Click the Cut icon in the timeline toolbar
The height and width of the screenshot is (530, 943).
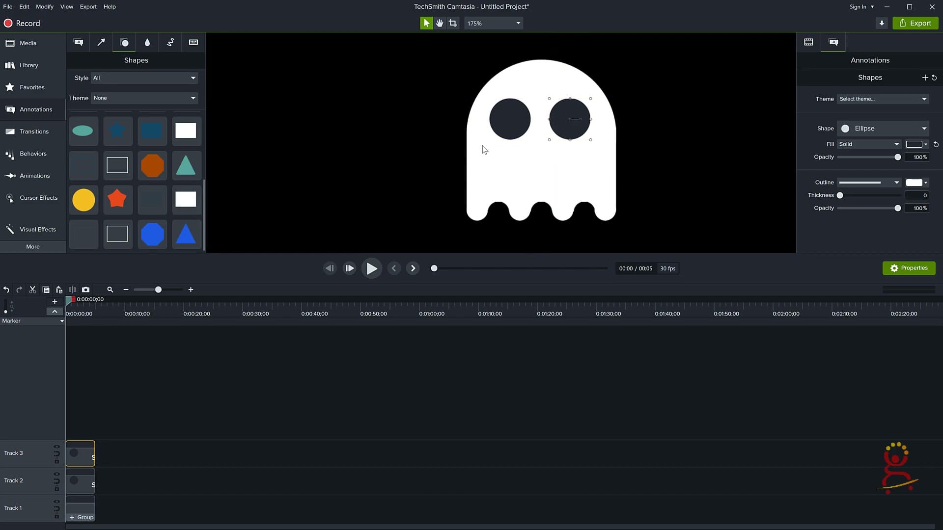tap(32, 290)
